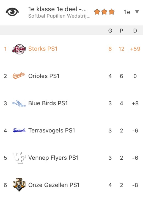Viewport: 143px width, 197px height.
Task: Sort by the D column header
Action: [135, 31]
